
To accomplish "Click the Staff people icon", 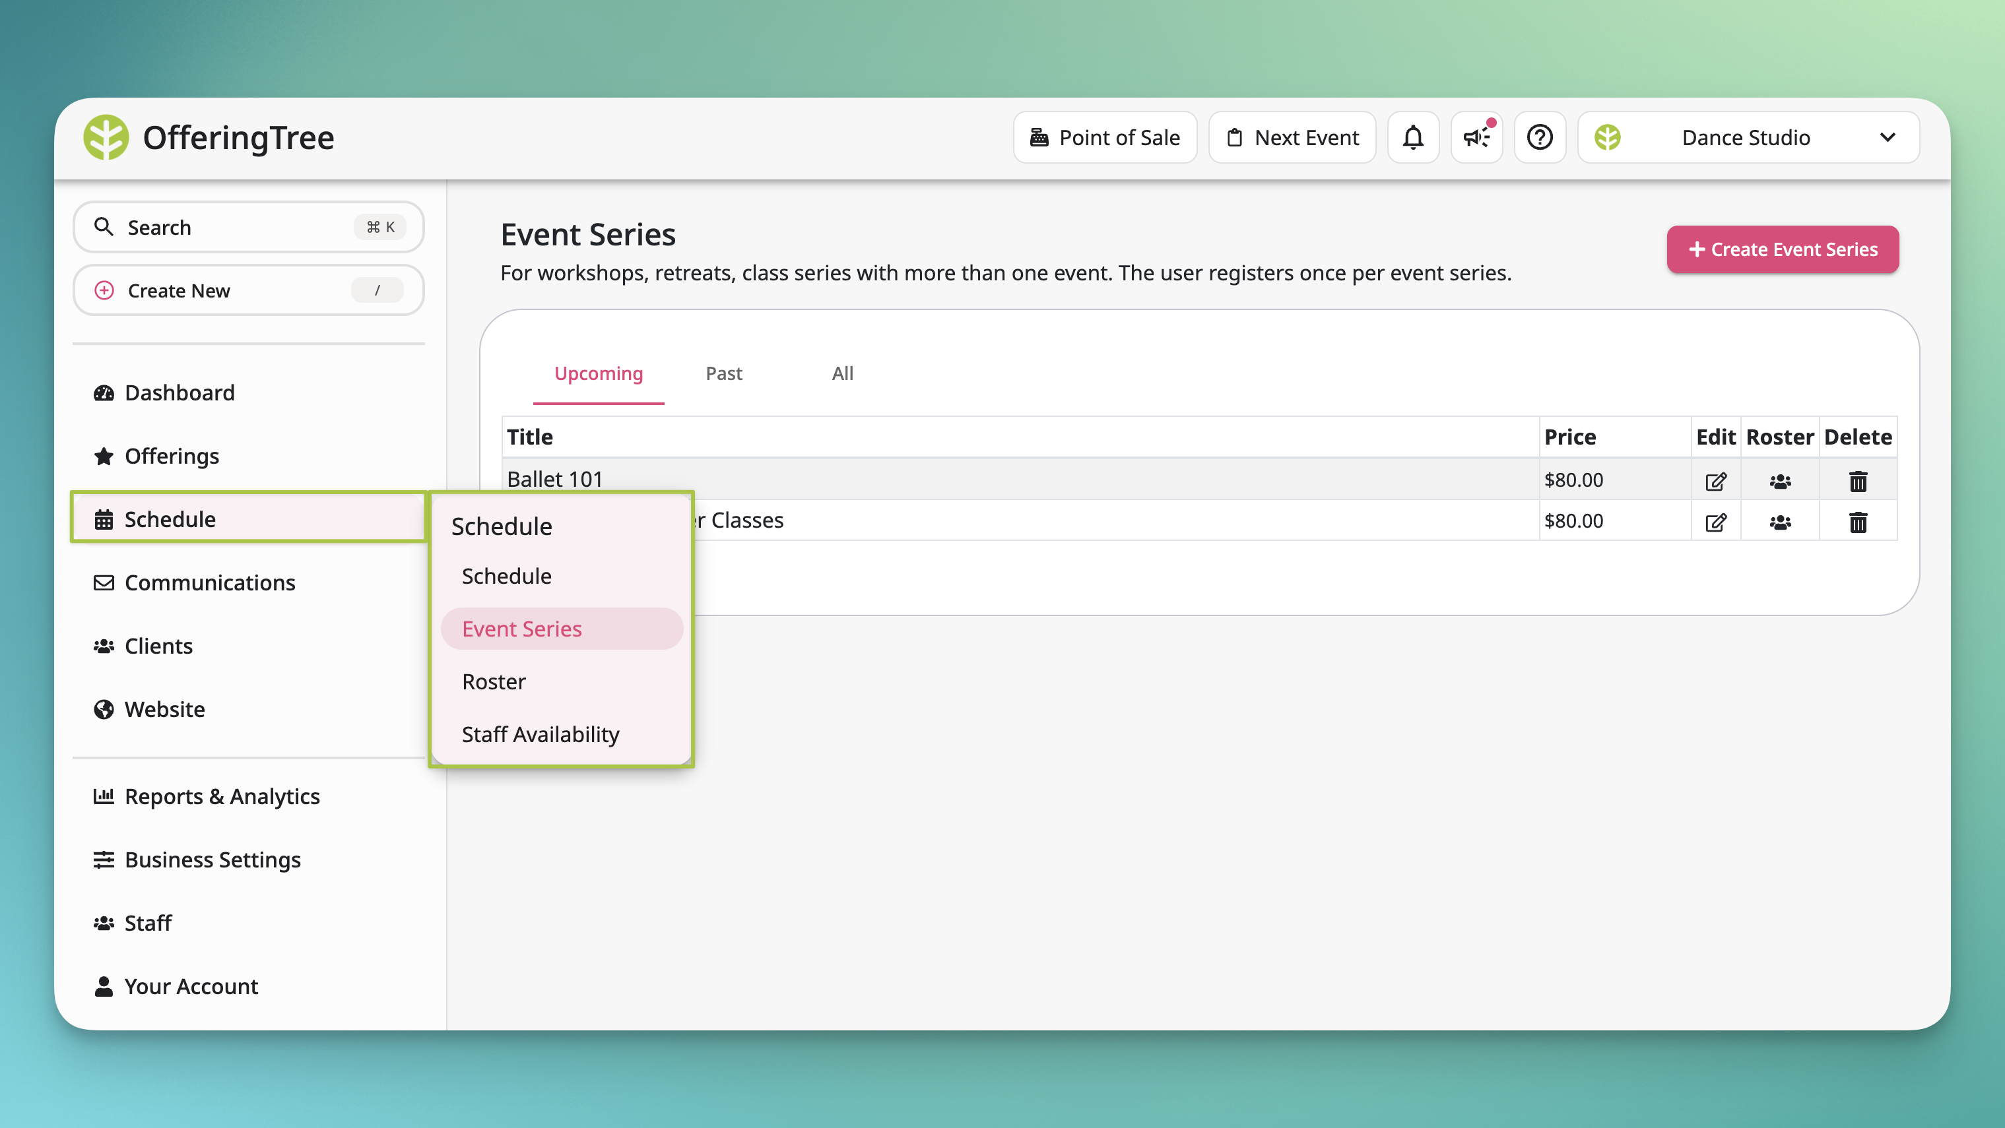I will coord(104,923).
